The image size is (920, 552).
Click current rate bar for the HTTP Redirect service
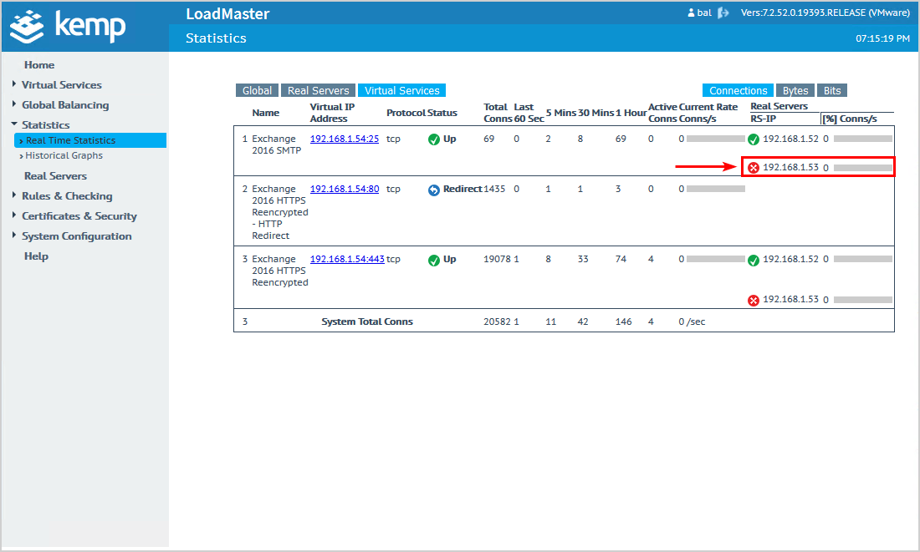point(716,189)
